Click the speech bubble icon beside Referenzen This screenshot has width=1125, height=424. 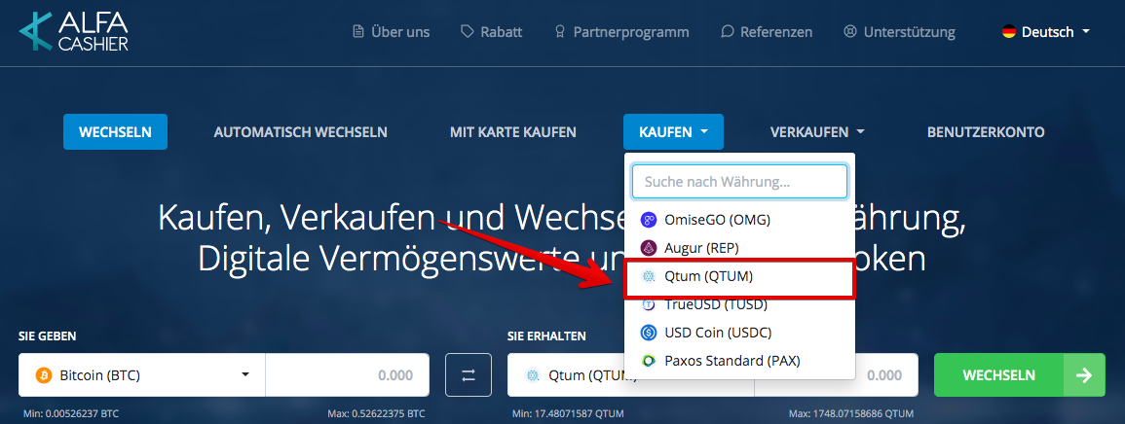(x=728, y=31)
